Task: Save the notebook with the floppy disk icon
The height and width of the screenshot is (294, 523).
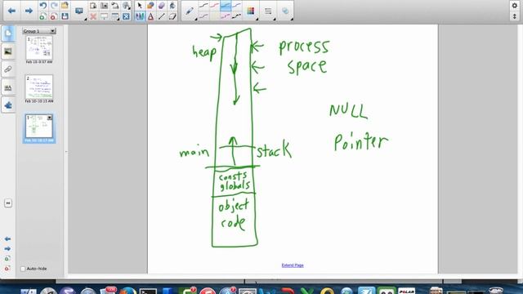Action: click(x=65, y=16)
